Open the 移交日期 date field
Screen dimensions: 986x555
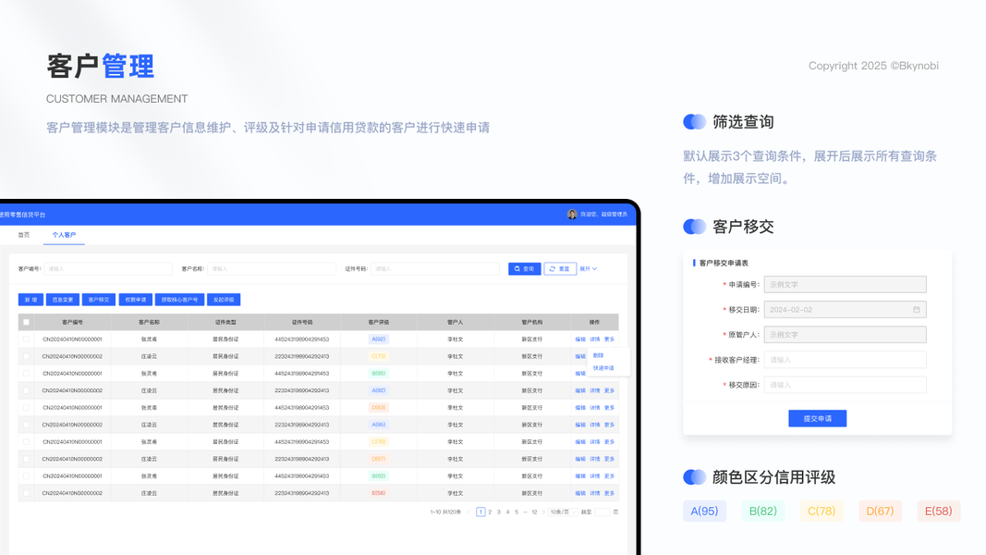[846, 310]
